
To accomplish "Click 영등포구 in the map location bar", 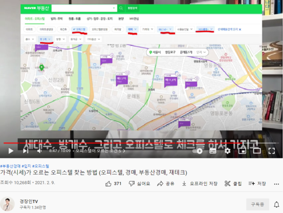I will point(170,52).
